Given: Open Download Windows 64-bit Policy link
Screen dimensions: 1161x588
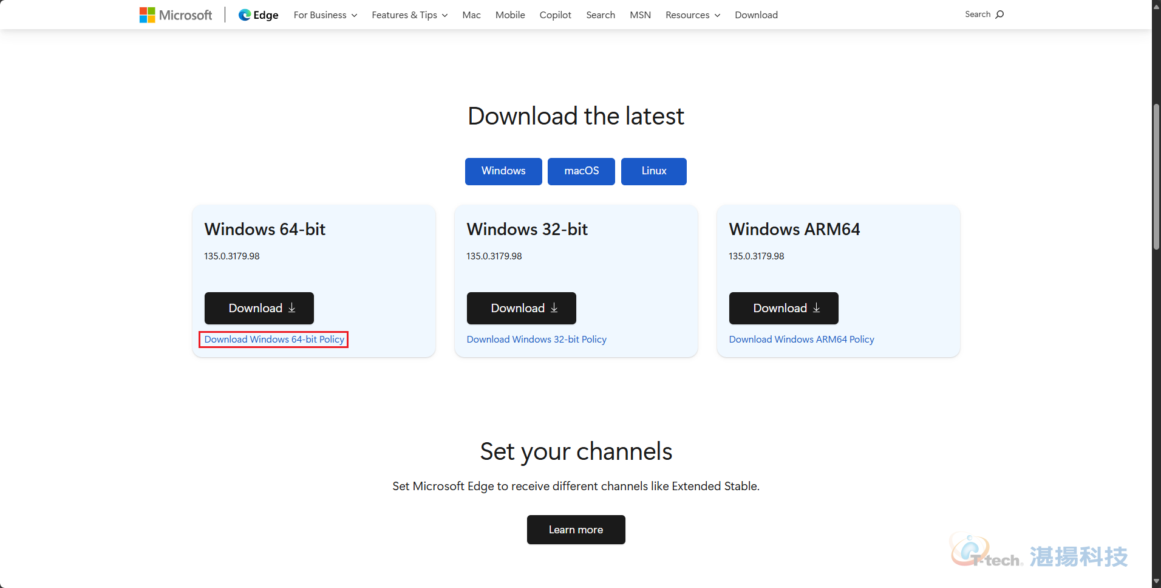Looking at the screenshot, I should [274, 339].
